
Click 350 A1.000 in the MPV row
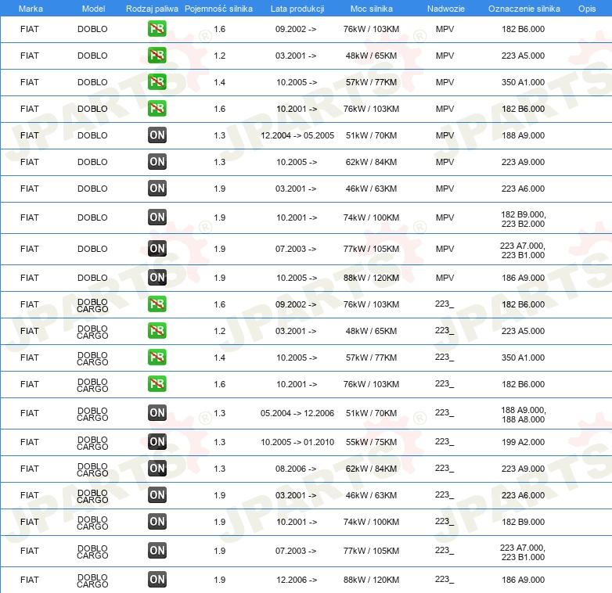[523, 82]
